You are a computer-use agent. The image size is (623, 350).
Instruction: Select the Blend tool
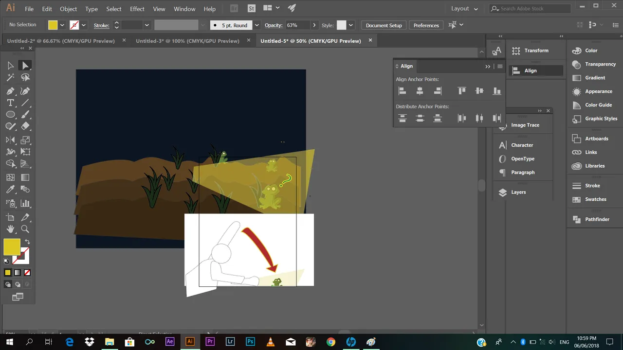click(25, 190)
